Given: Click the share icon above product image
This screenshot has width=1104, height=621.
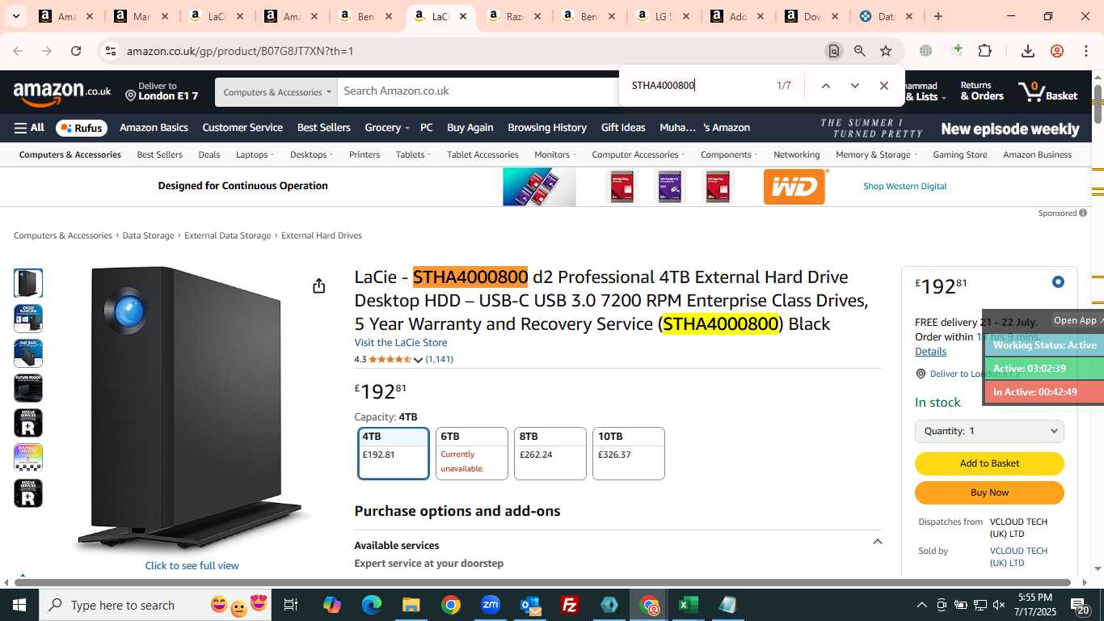Looking at the screenshot, I should (x=319, y=285).
